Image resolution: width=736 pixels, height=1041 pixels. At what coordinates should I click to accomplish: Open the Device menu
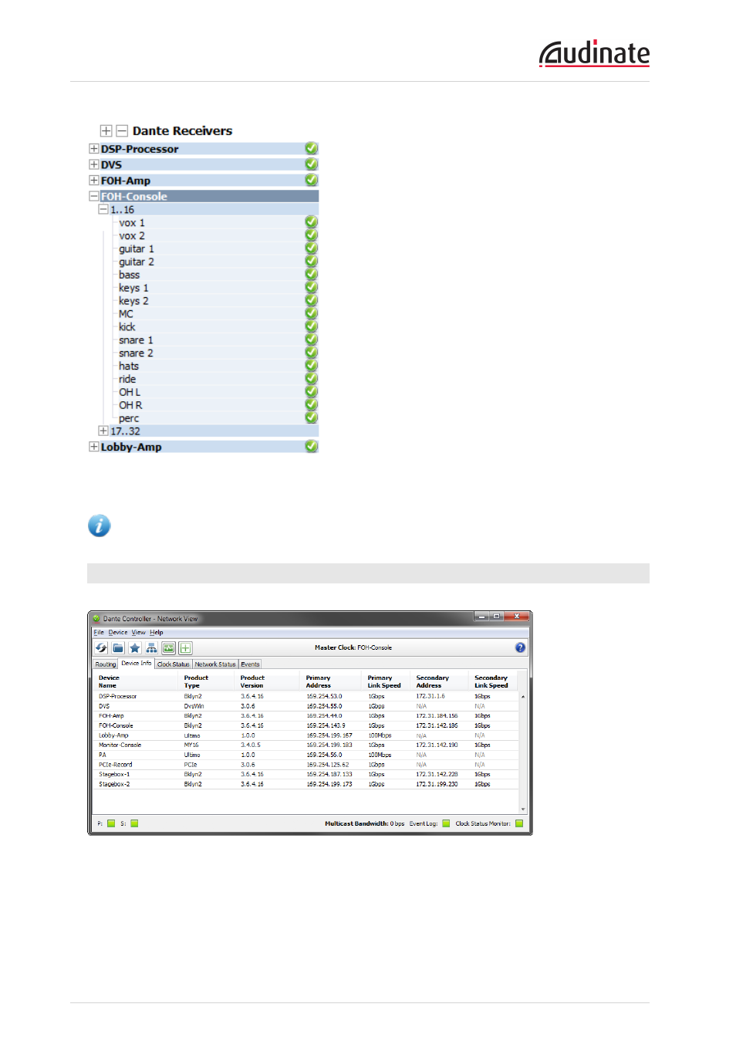point(118,632)
